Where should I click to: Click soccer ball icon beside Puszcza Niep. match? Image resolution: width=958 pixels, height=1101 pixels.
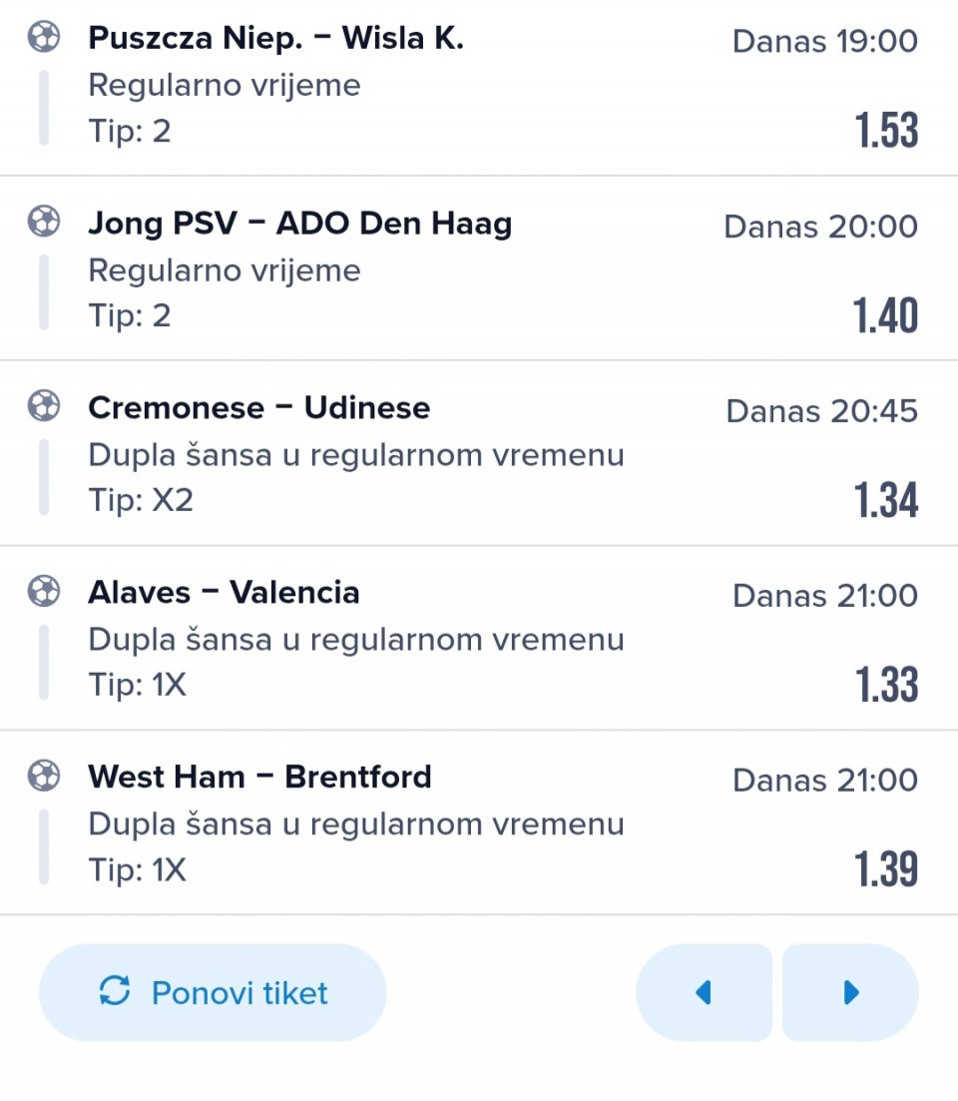pos(43,37)
